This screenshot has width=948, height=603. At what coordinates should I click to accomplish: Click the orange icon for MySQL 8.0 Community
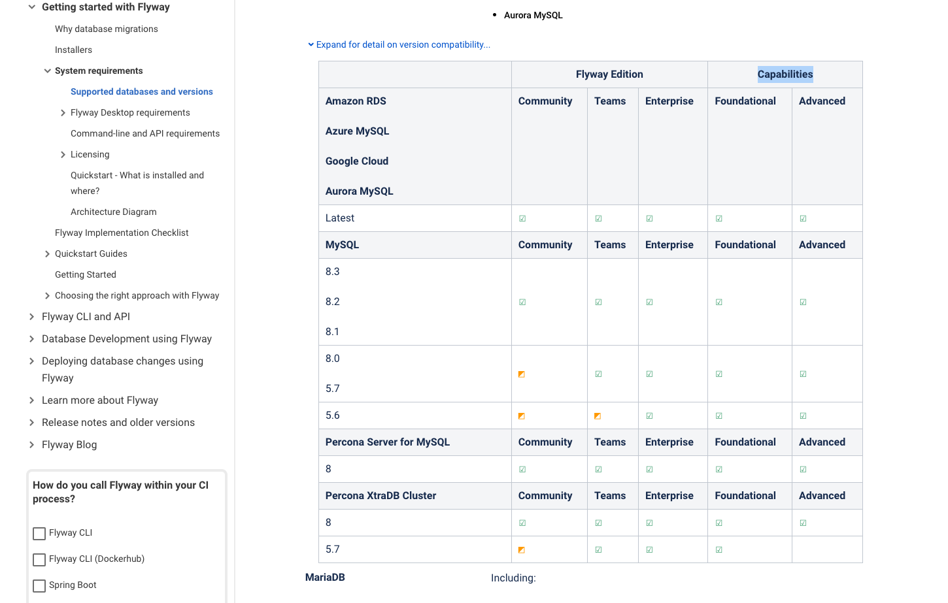(x=522, y=374)
